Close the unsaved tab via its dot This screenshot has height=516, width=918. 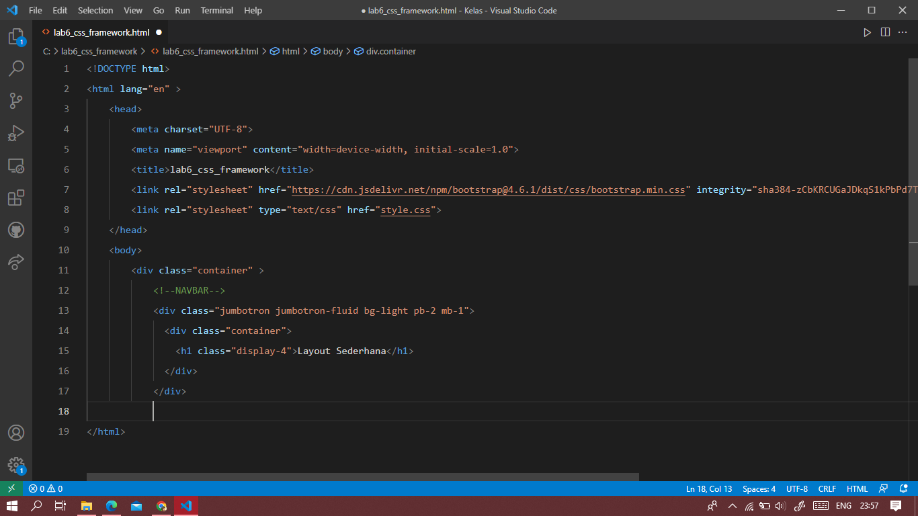pyautogui.click(x=159, y=32)
